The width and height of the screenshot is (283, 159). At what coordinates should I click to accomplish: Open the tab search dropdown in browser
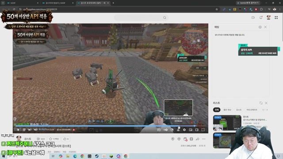[3, 3]
